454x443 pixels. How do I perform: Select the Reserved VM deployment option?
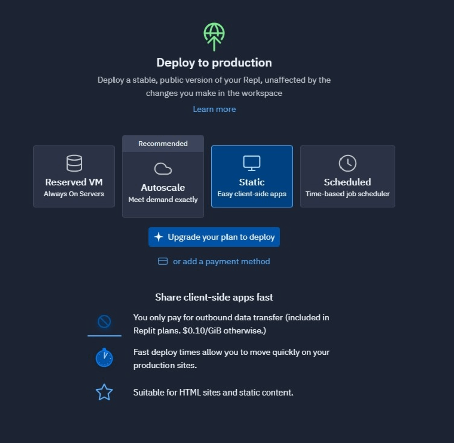click(74, 176)
